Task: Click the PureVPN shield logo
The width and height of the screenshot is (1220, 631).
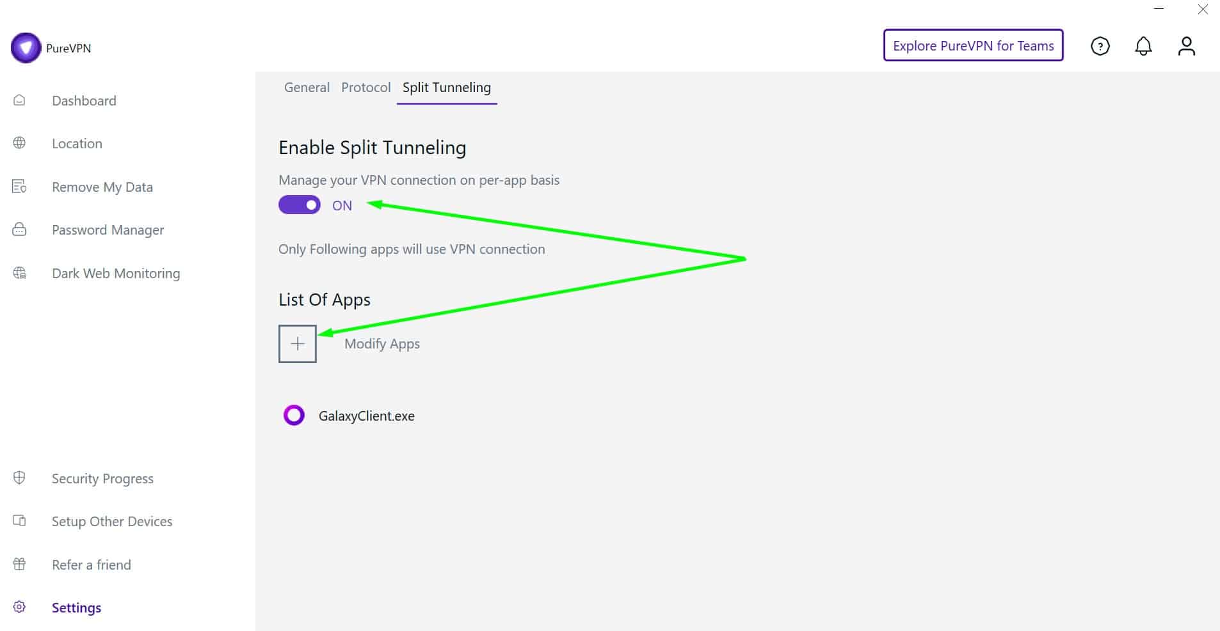Action: click(26, 48)
